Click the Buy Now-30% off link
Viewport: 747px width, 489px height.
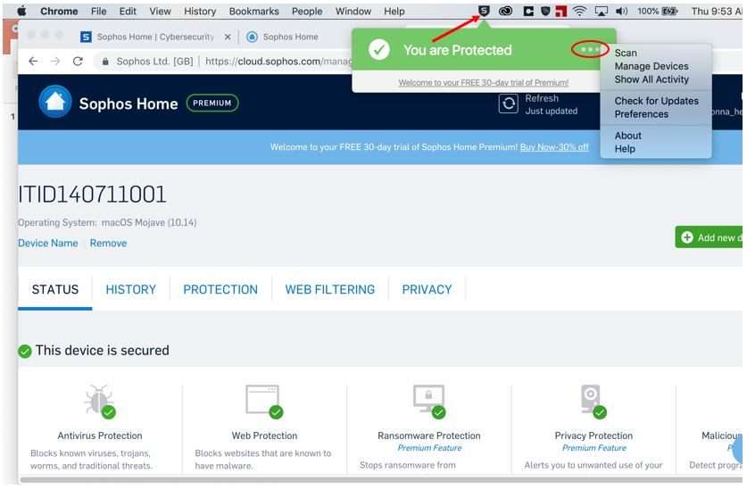[x=554, y=147]
